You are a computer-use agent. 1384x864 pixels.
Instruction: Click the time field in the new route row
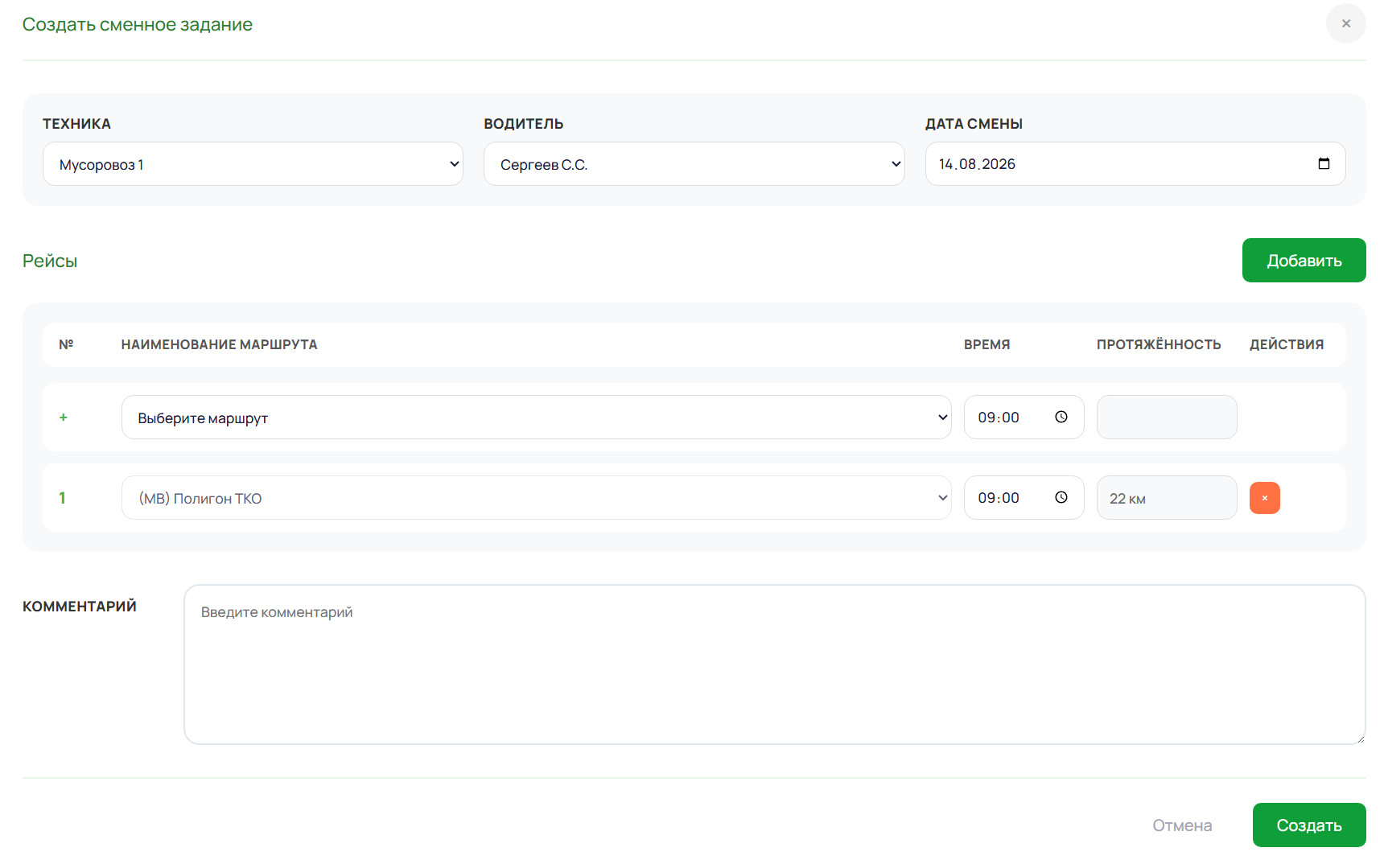pyautogui.click(x=1024, y=418)
